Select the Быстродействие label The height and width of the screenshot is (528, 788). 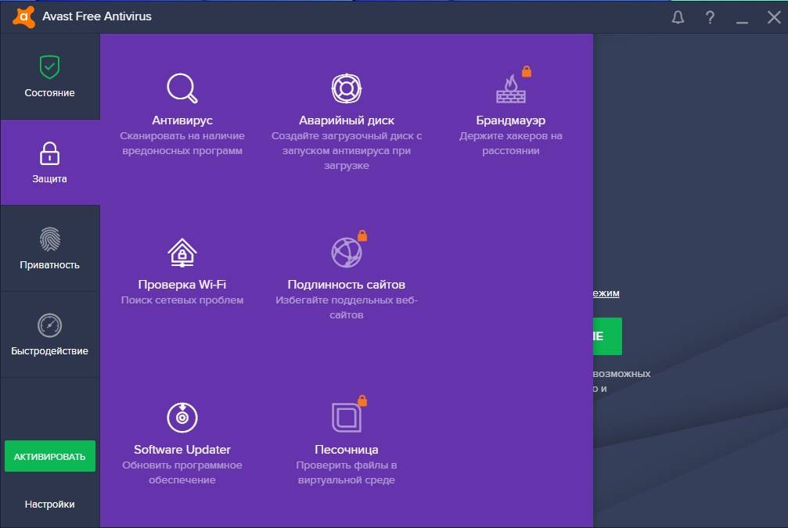pyautogui.click(x=50, y=350)
